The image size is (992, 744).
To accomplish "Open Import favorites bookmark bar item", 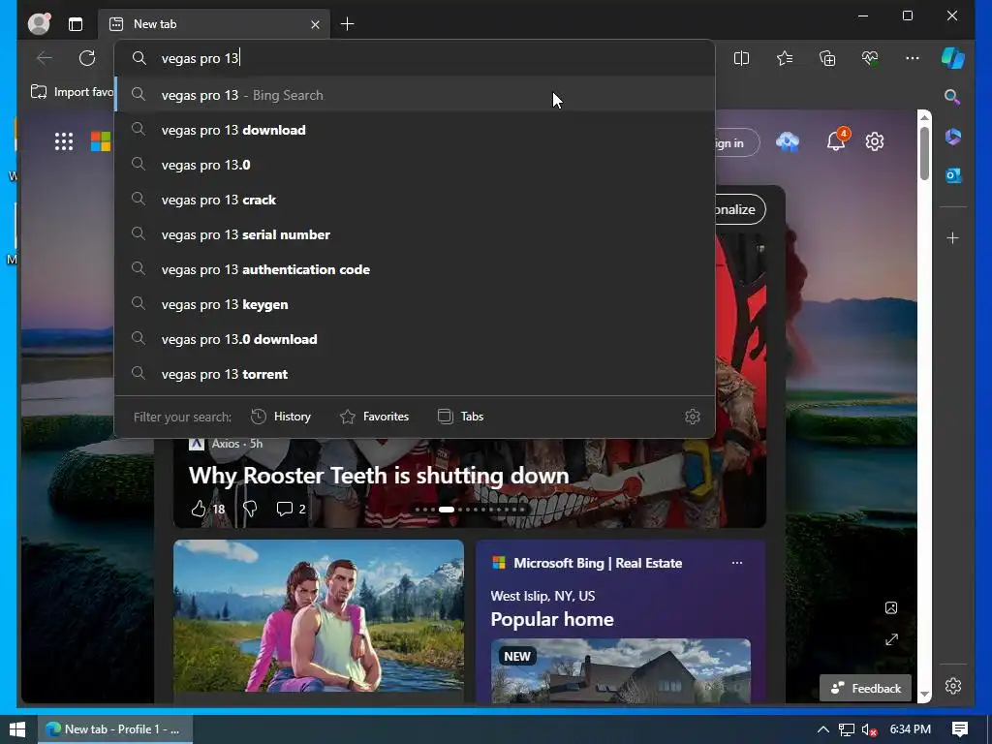I will (72, 92).
